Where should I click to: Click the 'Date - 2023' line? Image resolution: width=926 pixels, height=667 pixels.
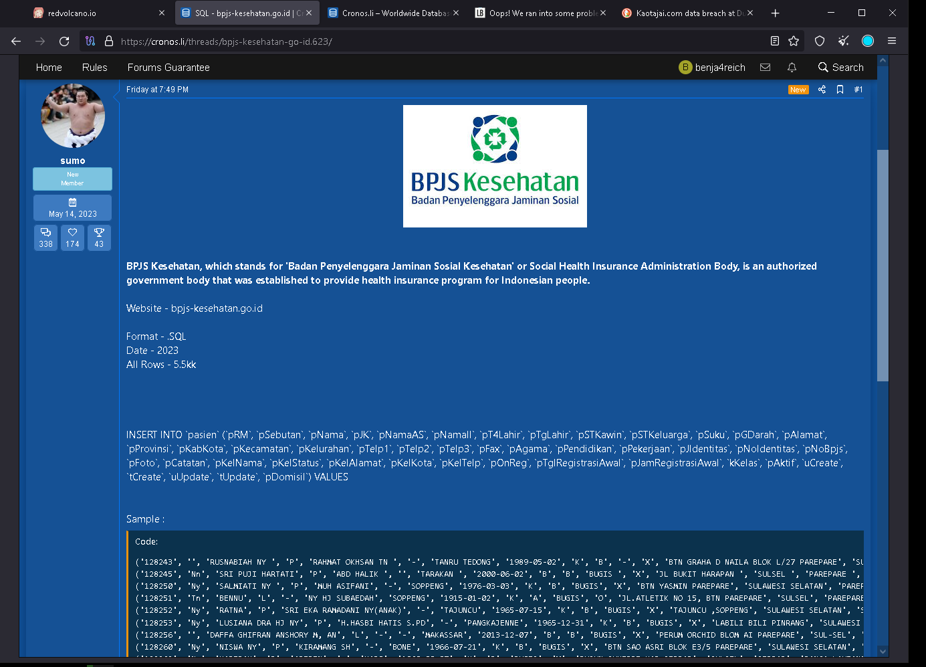[152, 351]
